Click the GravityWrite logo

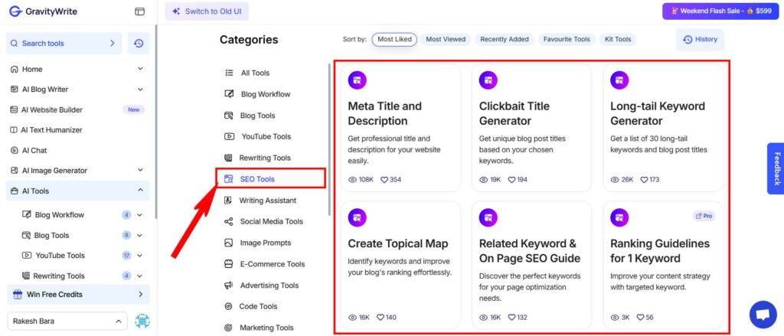[43, 11]
